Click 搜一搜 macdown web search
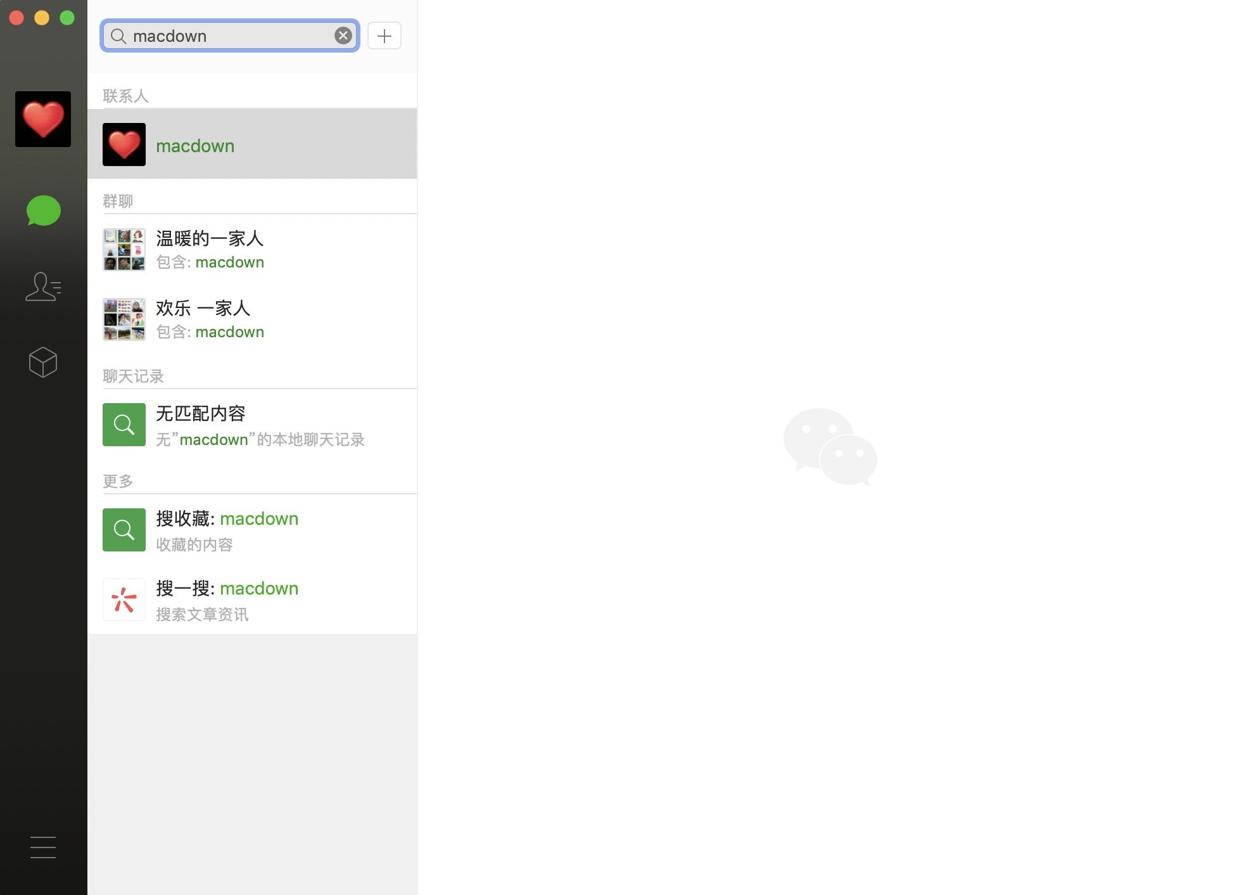The height and width of the screenshot is (895, 1239). [x=252, y=599]
